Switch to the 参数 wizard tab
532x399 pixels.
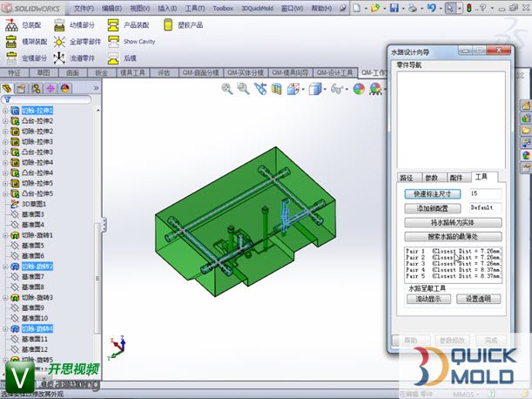click(431, 178)
